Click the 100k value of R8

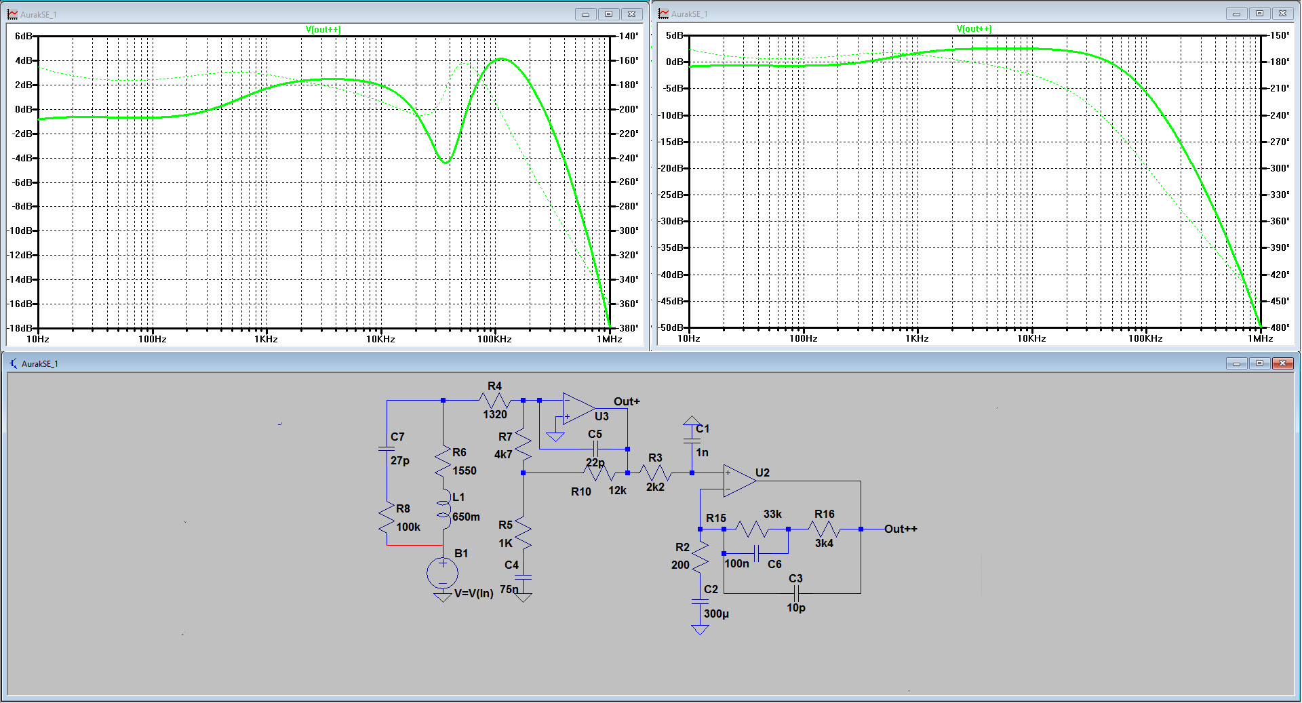pyautogui.click(x=408, y=527)
